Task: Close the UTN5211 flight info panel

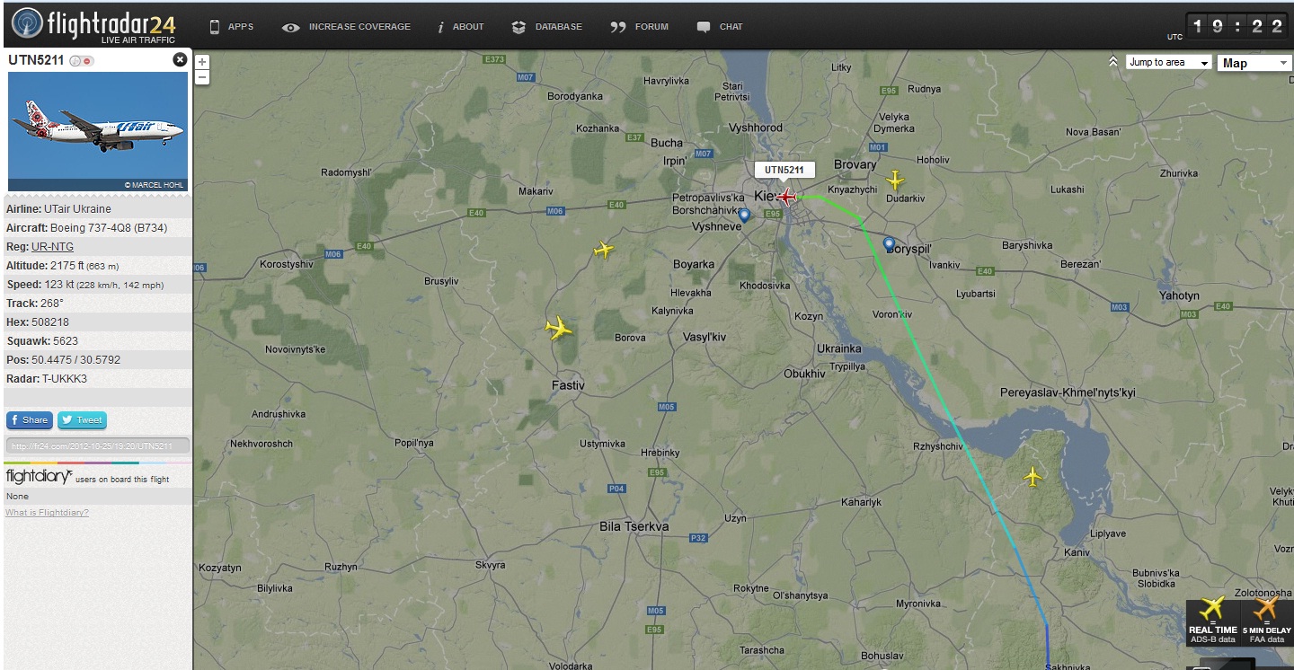Action: [x=180, y=60]
